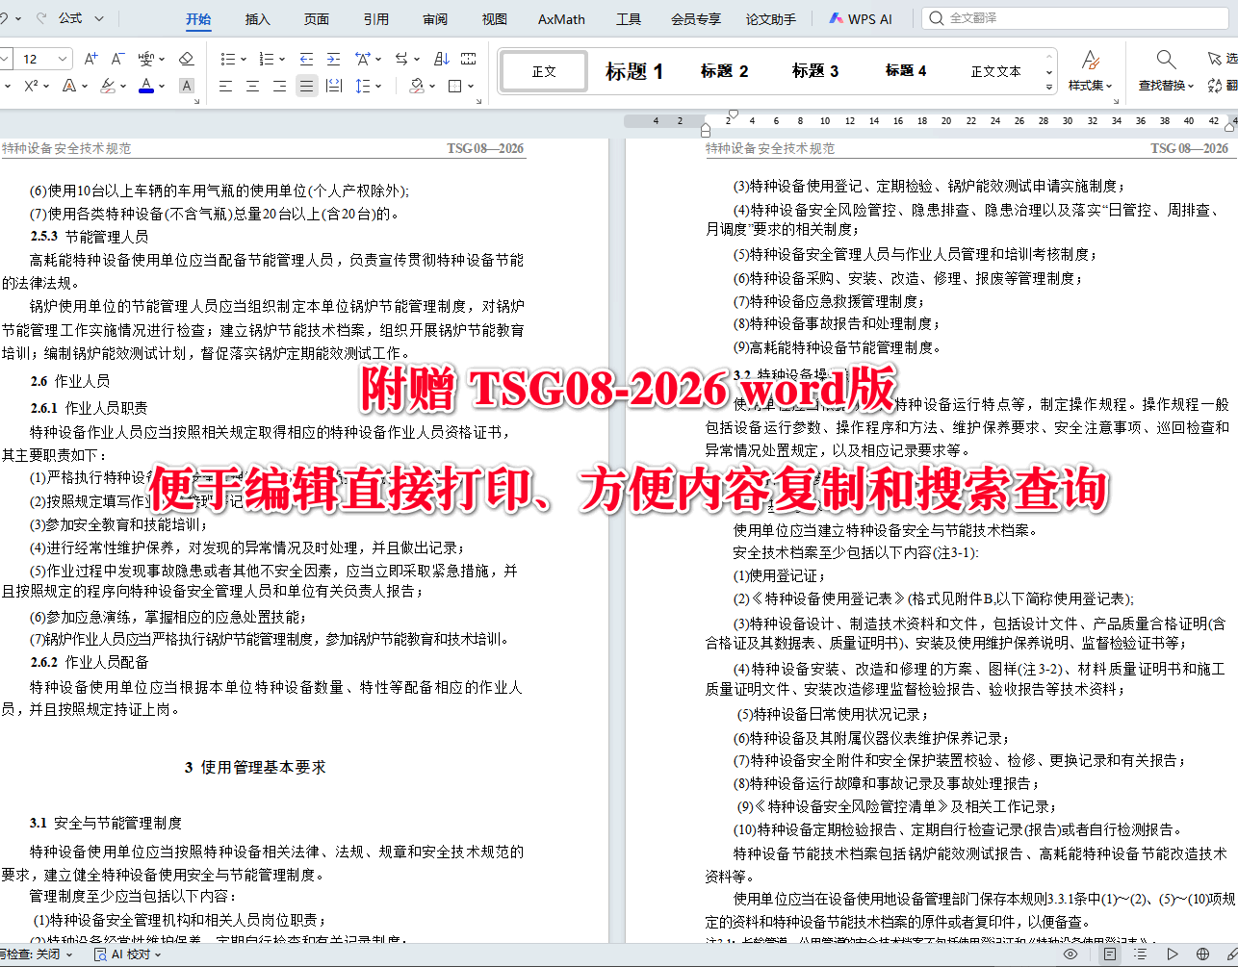1238x967 pixels.
Task: Switch to web layout via the globe icon
Action: coord(1202,954)
